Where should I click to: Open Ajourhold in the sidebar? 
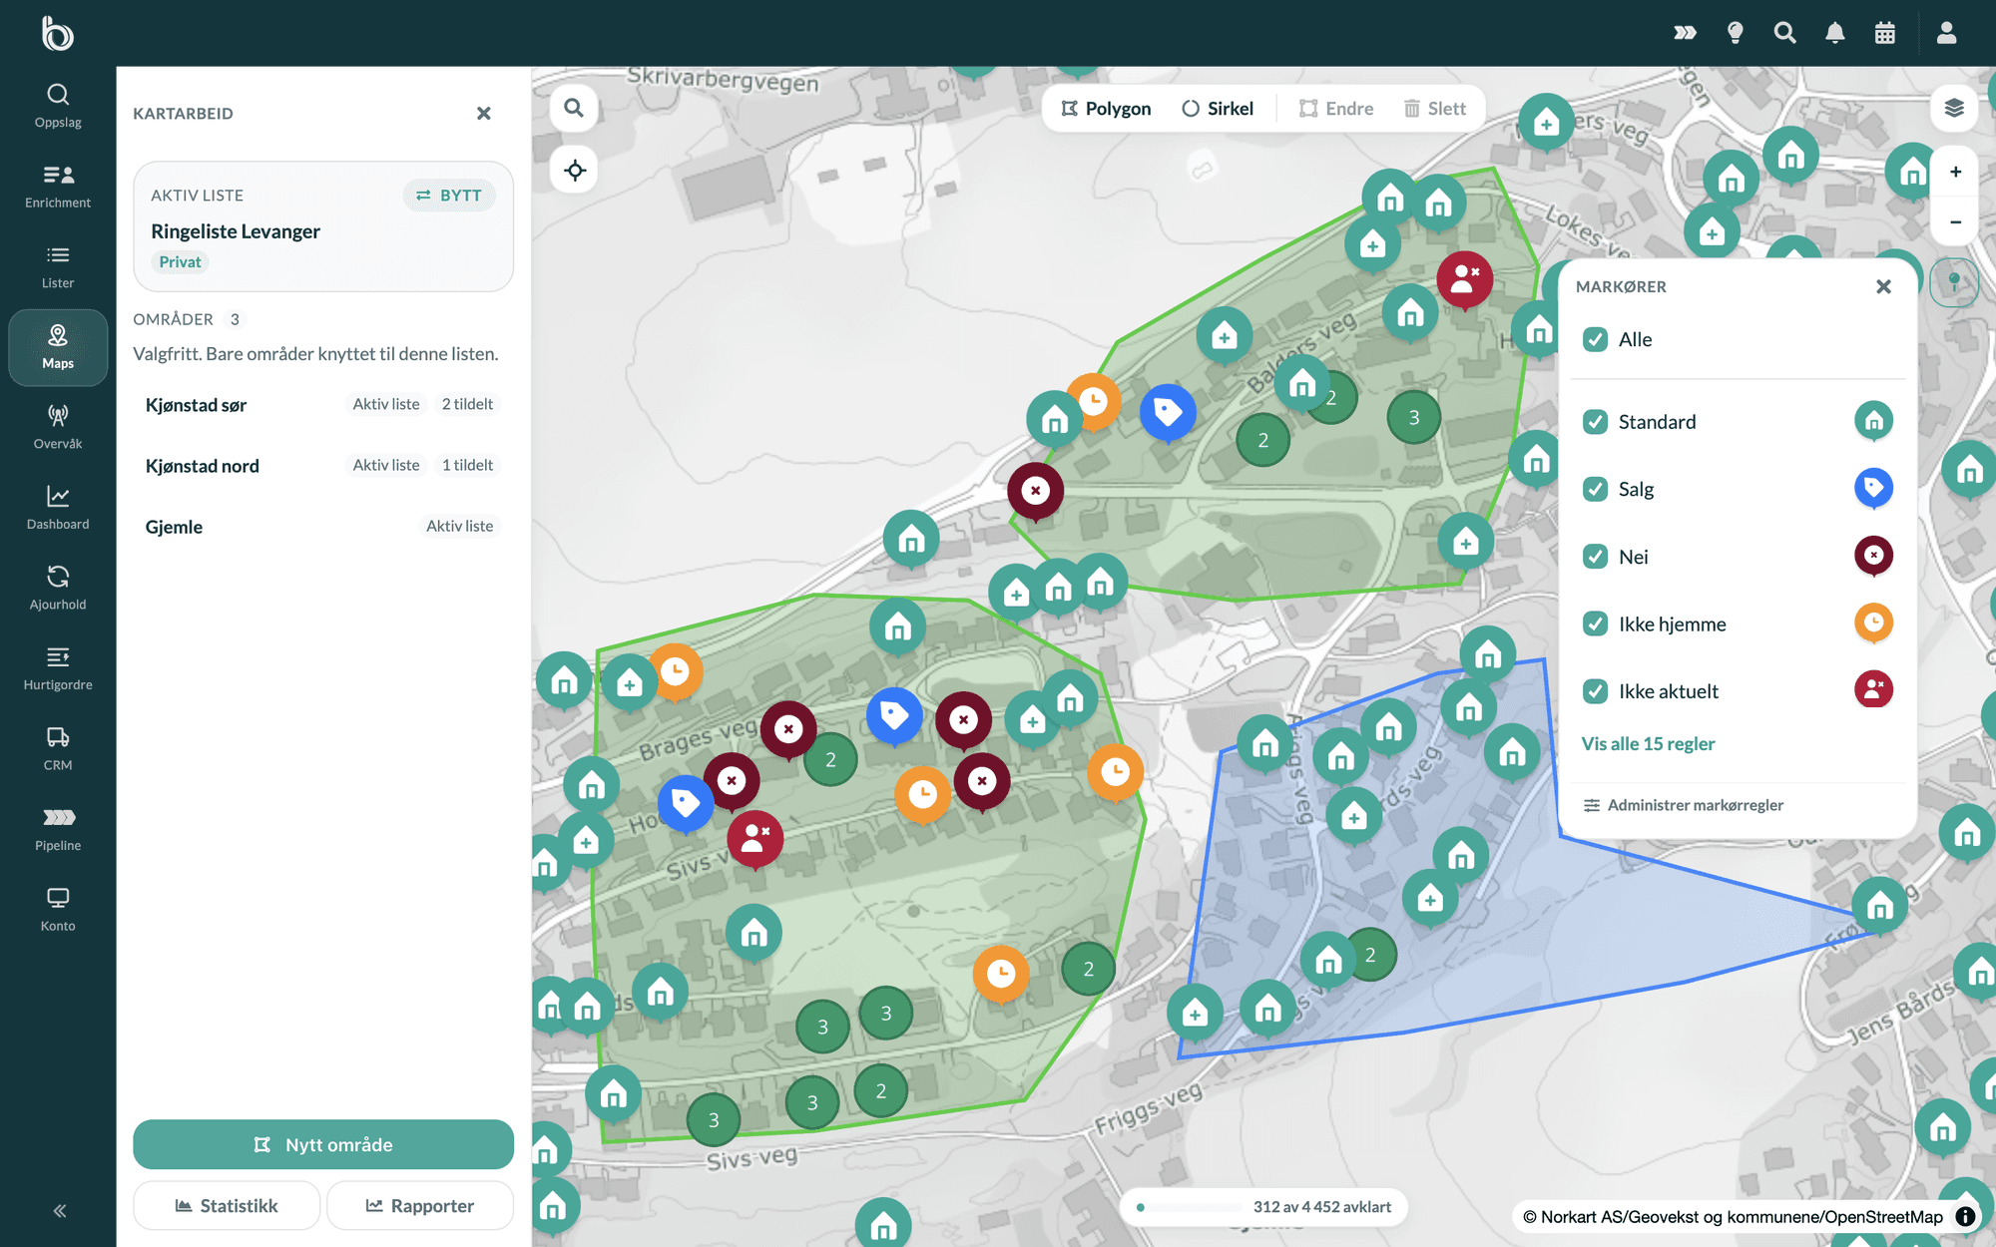[x=58, y=589]
